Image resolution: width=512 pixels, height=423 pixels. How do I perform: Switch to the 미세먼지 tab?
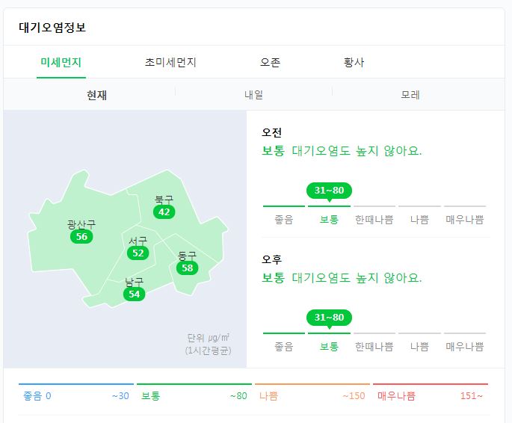(61, 62)
